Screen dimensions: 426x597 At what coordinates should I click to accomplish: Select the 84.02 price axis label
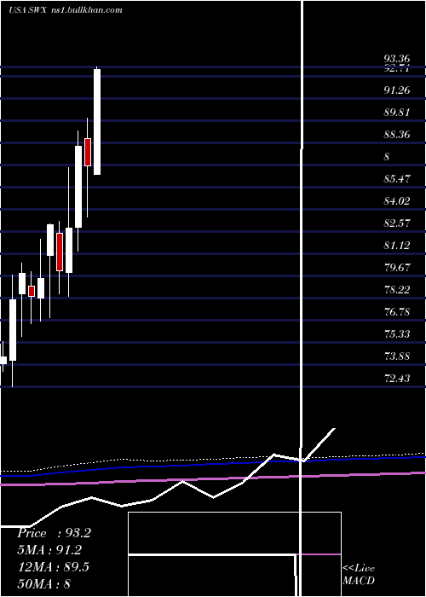click(x=397, y=200)
